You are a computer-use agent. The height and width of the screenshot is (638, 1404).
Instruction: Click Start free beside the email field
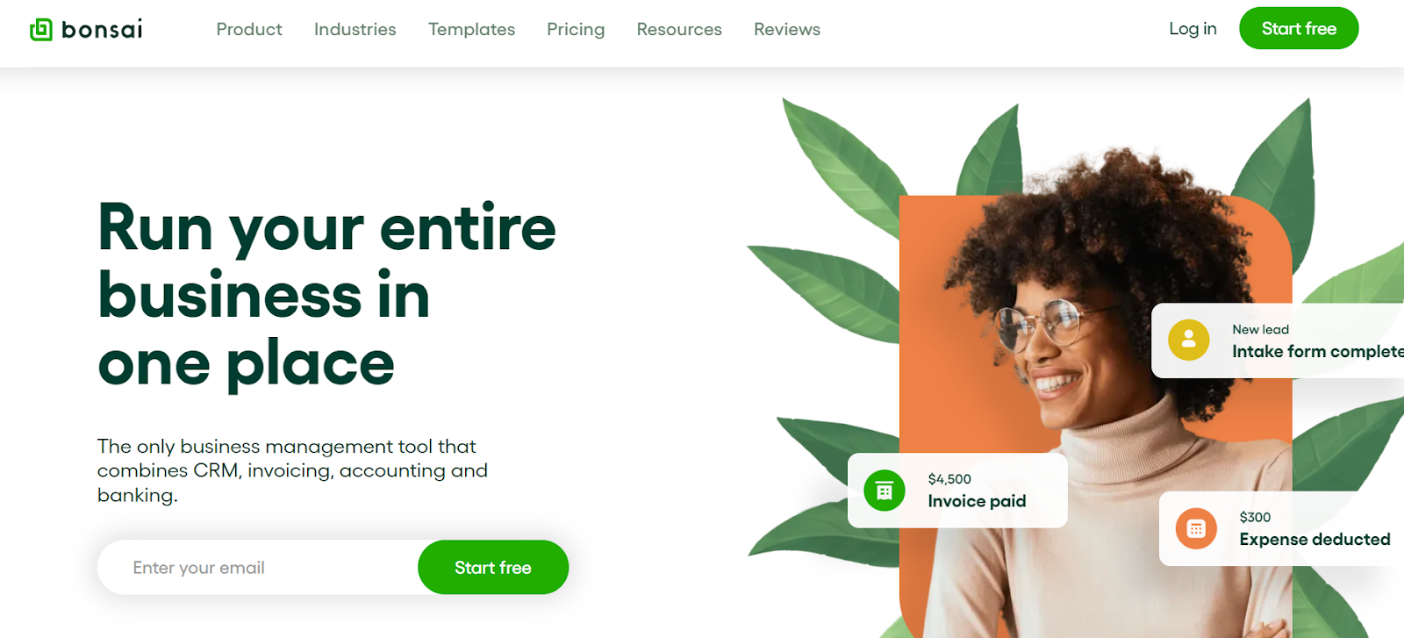(493, 567)
